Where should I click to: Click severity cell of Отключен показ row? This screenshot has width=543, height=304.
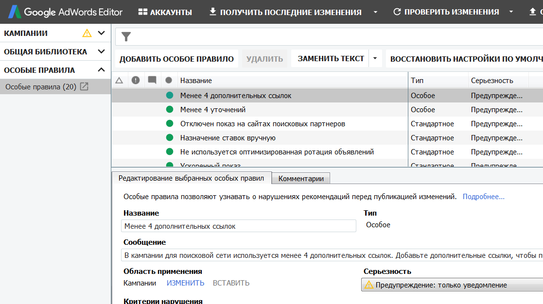[497, 124]
